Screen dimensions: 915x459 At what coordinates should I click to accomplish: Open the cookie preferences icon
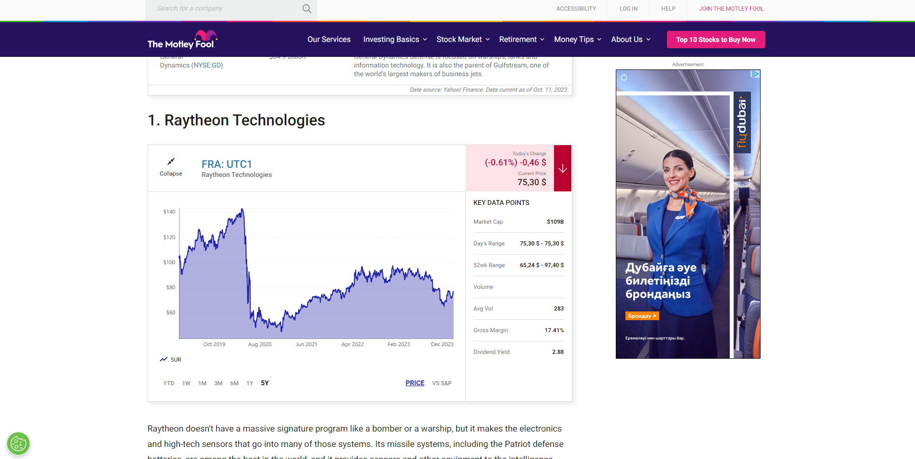[x=18, y=443]
